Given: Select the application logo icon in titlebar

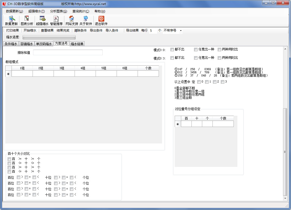Looking at the screenshot, I should (x=4, y=3).
